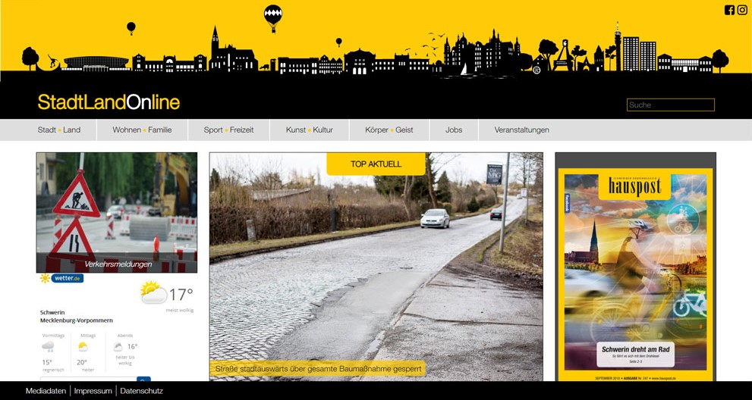752x400 pixels.
Task: Open the hauspost magazine cover
Action: (635, 273)
